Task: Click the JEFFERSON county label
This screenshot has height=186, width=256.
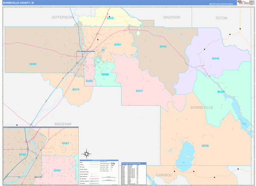Action: [x=62, y=17]
